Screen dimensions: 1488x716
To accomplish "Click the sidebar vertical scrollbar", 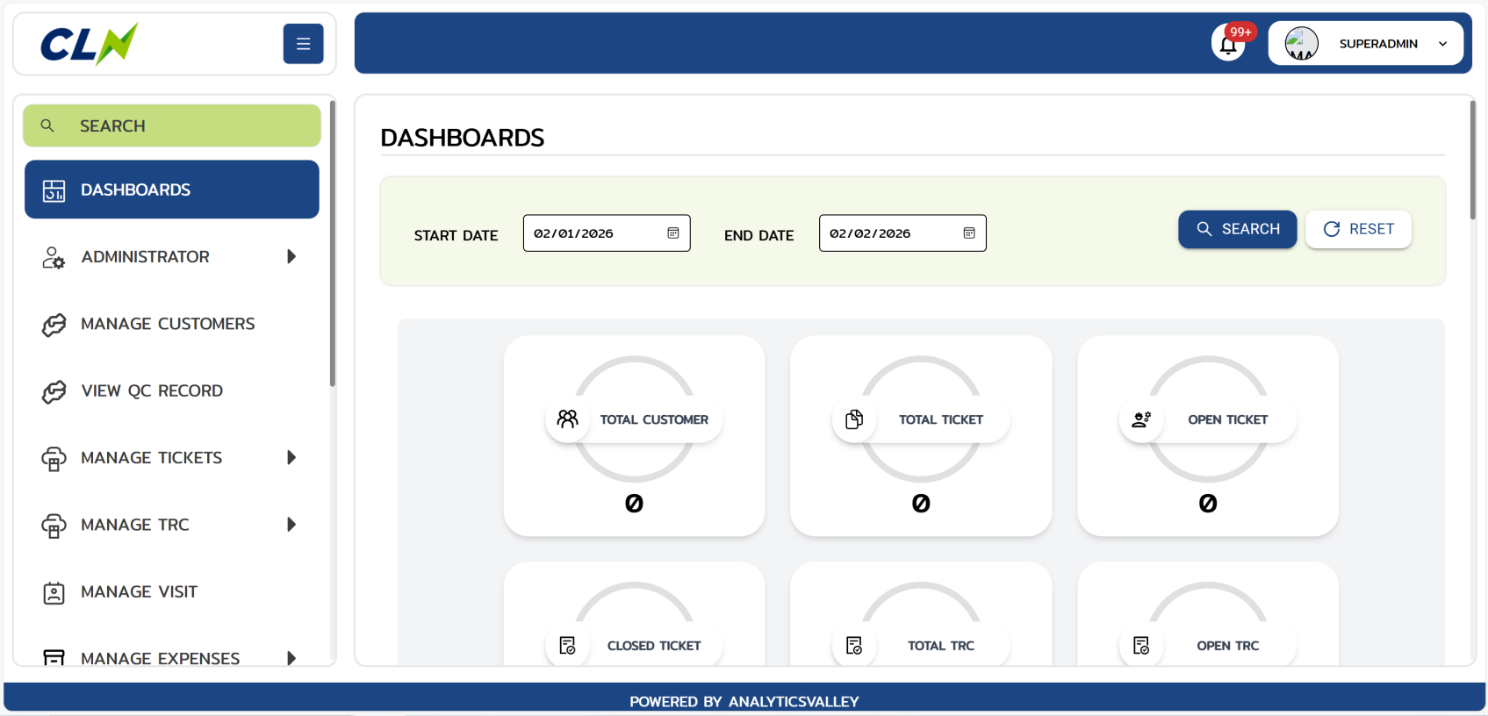I will 332,243.
